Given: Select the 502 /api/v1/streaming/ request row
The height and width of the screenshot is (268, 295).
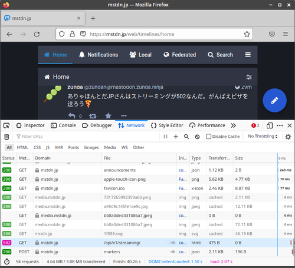Looking at the screenshot, I should [147, 243].
